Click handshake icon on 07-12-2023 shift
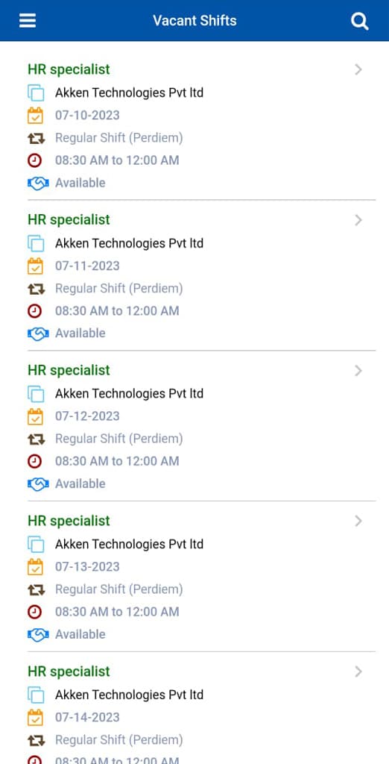Image resolution: width=389 pixels, height=764 pixels. [x=38, y=483]
